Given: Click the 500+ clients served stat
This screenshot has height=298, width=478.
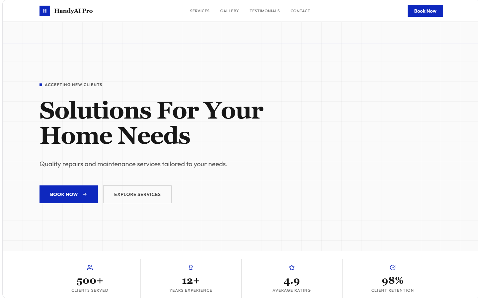Looking at the screenshot, I should (90, 281).
